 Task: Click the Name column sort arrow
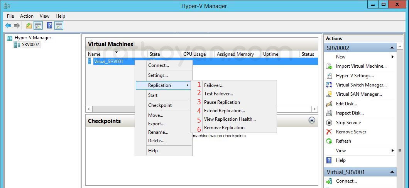[x=116, y=52]
